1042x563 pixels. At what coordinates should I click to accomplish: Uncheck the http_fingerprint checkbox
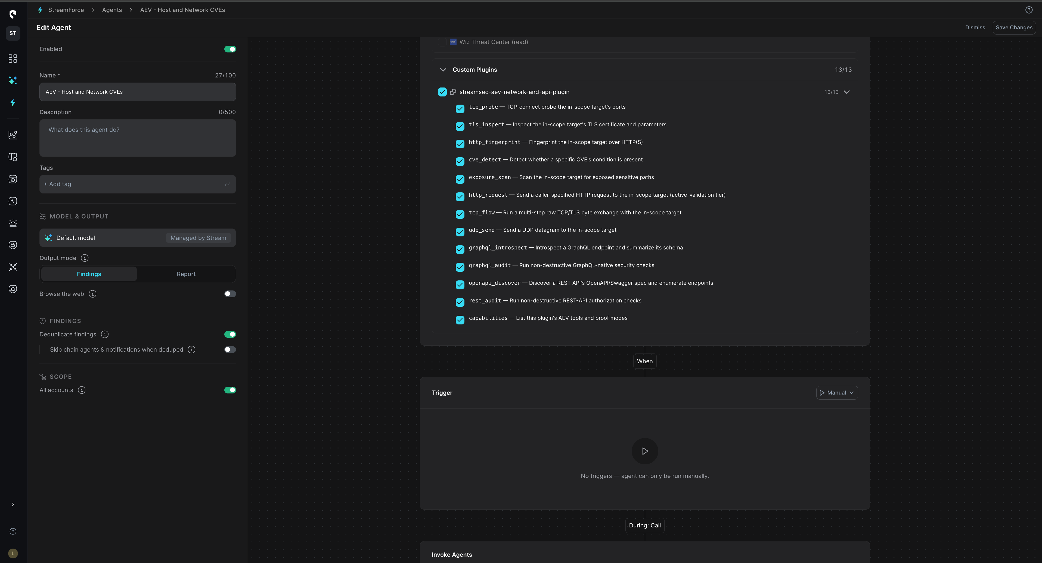tap(460, 144)
